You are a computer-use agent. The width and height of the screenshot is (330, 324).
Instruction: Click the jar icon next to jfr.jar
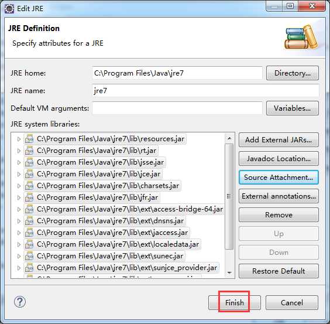[29, 197]
